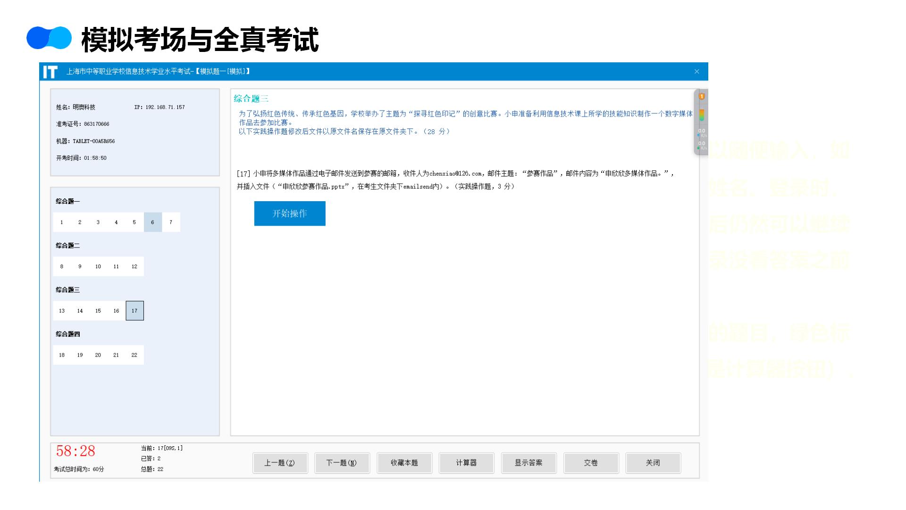The width and height of the screenshot is (906, 510).
Task: Click the IT logo icon in title bar
Action: tap(50, 72)
